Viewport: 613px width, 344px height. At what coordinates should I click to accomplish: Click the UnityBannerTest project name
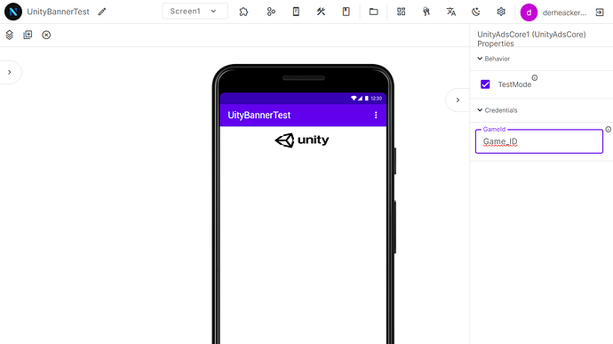[x=58, y=12]
